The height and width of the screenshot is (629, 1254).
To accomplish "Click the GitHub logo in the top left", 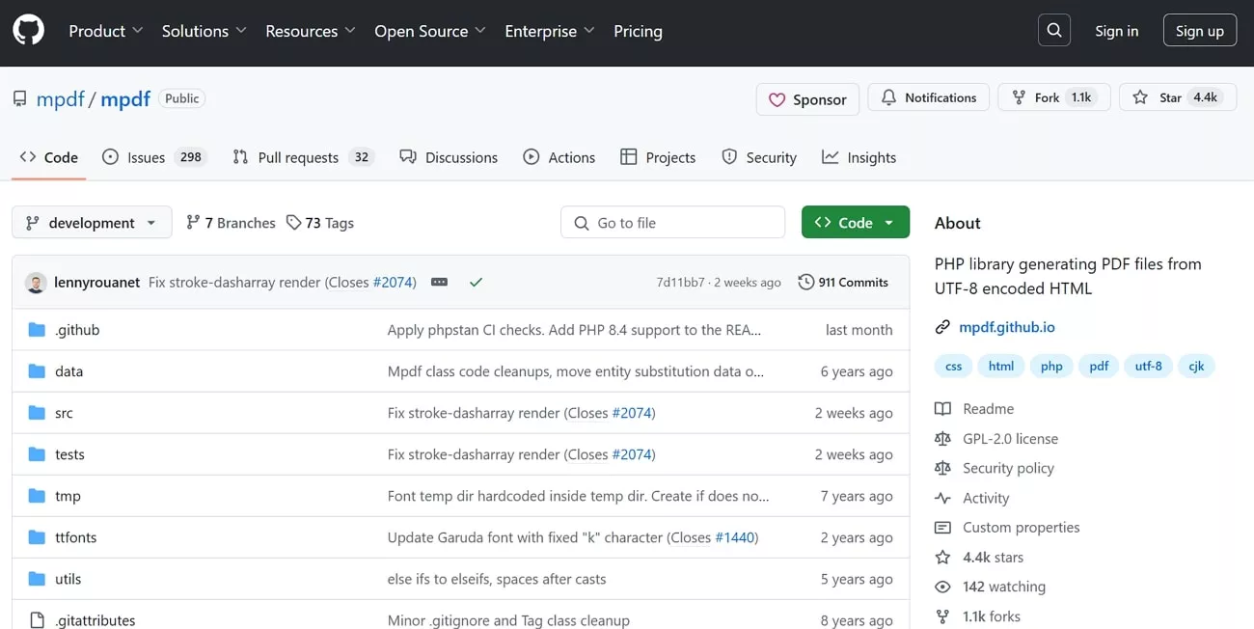I will tap(28, 30).
